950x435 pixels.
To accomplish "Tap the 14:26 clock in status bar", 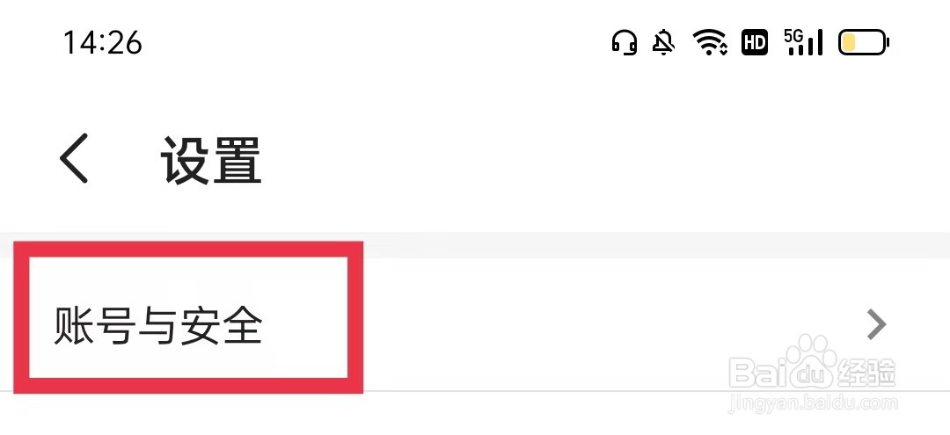I will [102, 42].
